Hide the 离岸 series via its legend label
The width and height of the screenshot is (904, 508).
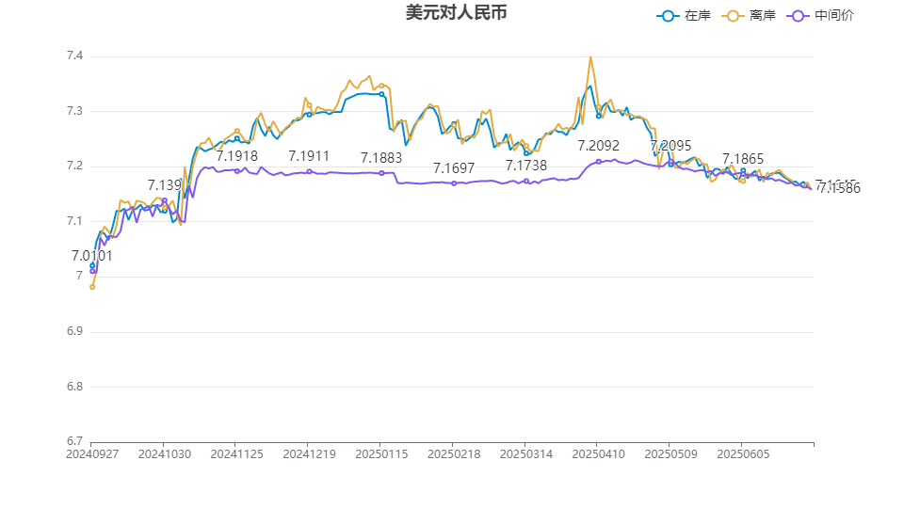pyautogui.click(x=763, y=16)
